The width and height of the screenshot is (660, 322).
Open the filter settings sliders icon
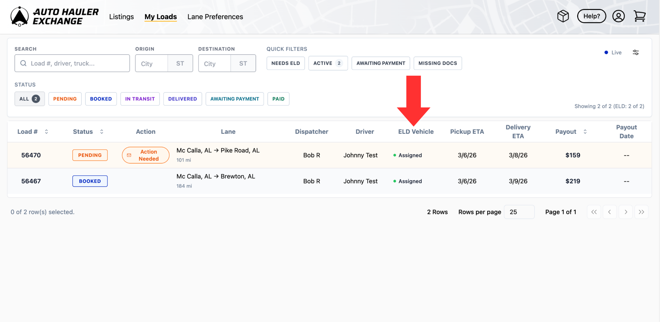(636, 53)
